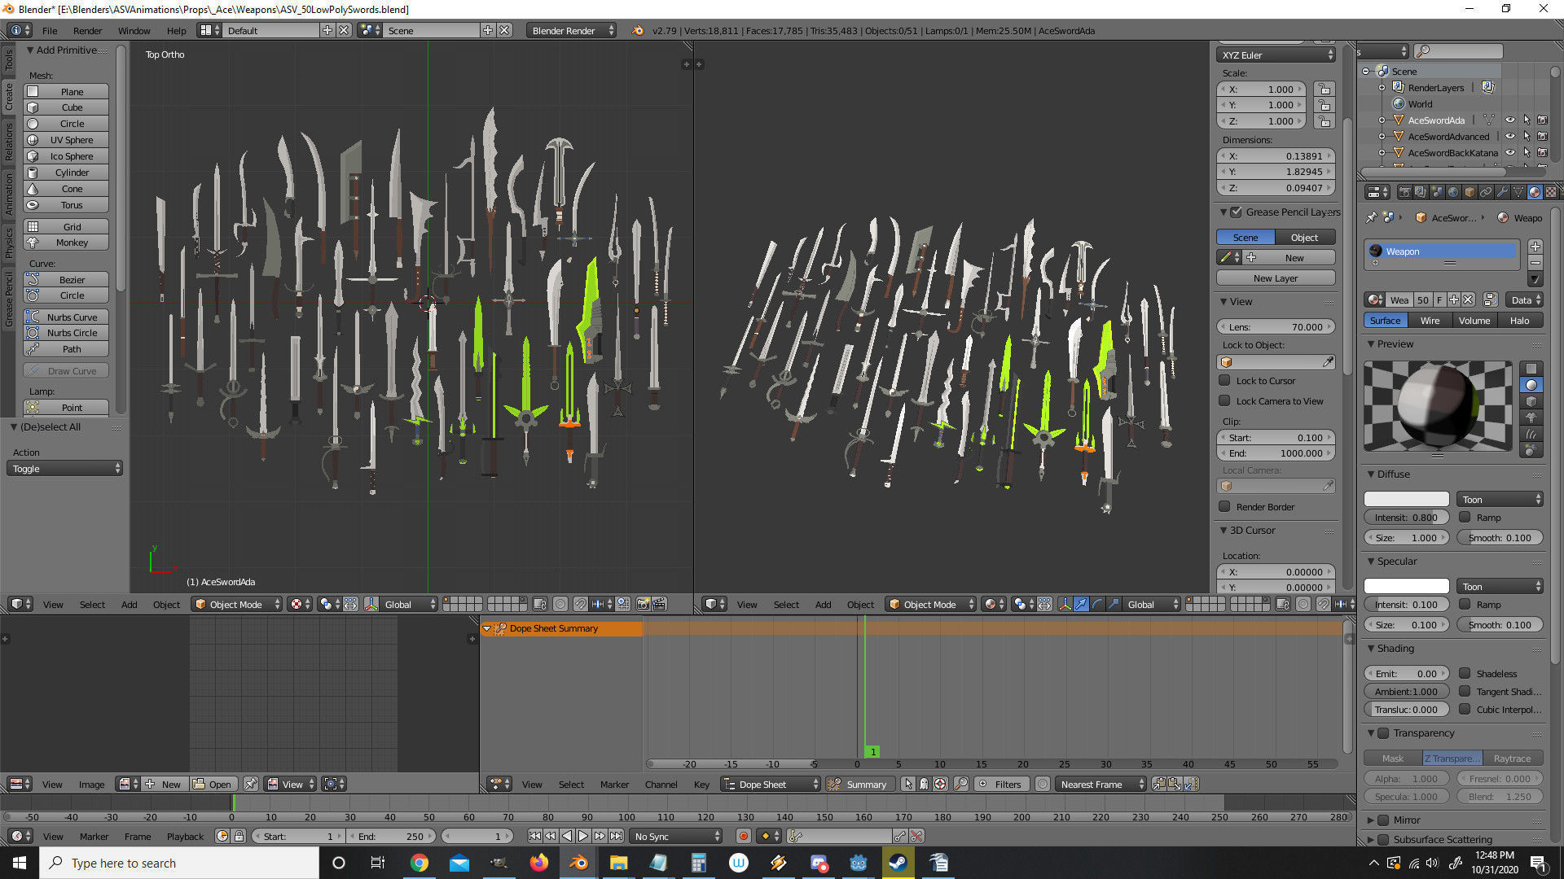
Task: Toggle the Transparency panel checkbox
Action: [x=1383, y=733]
